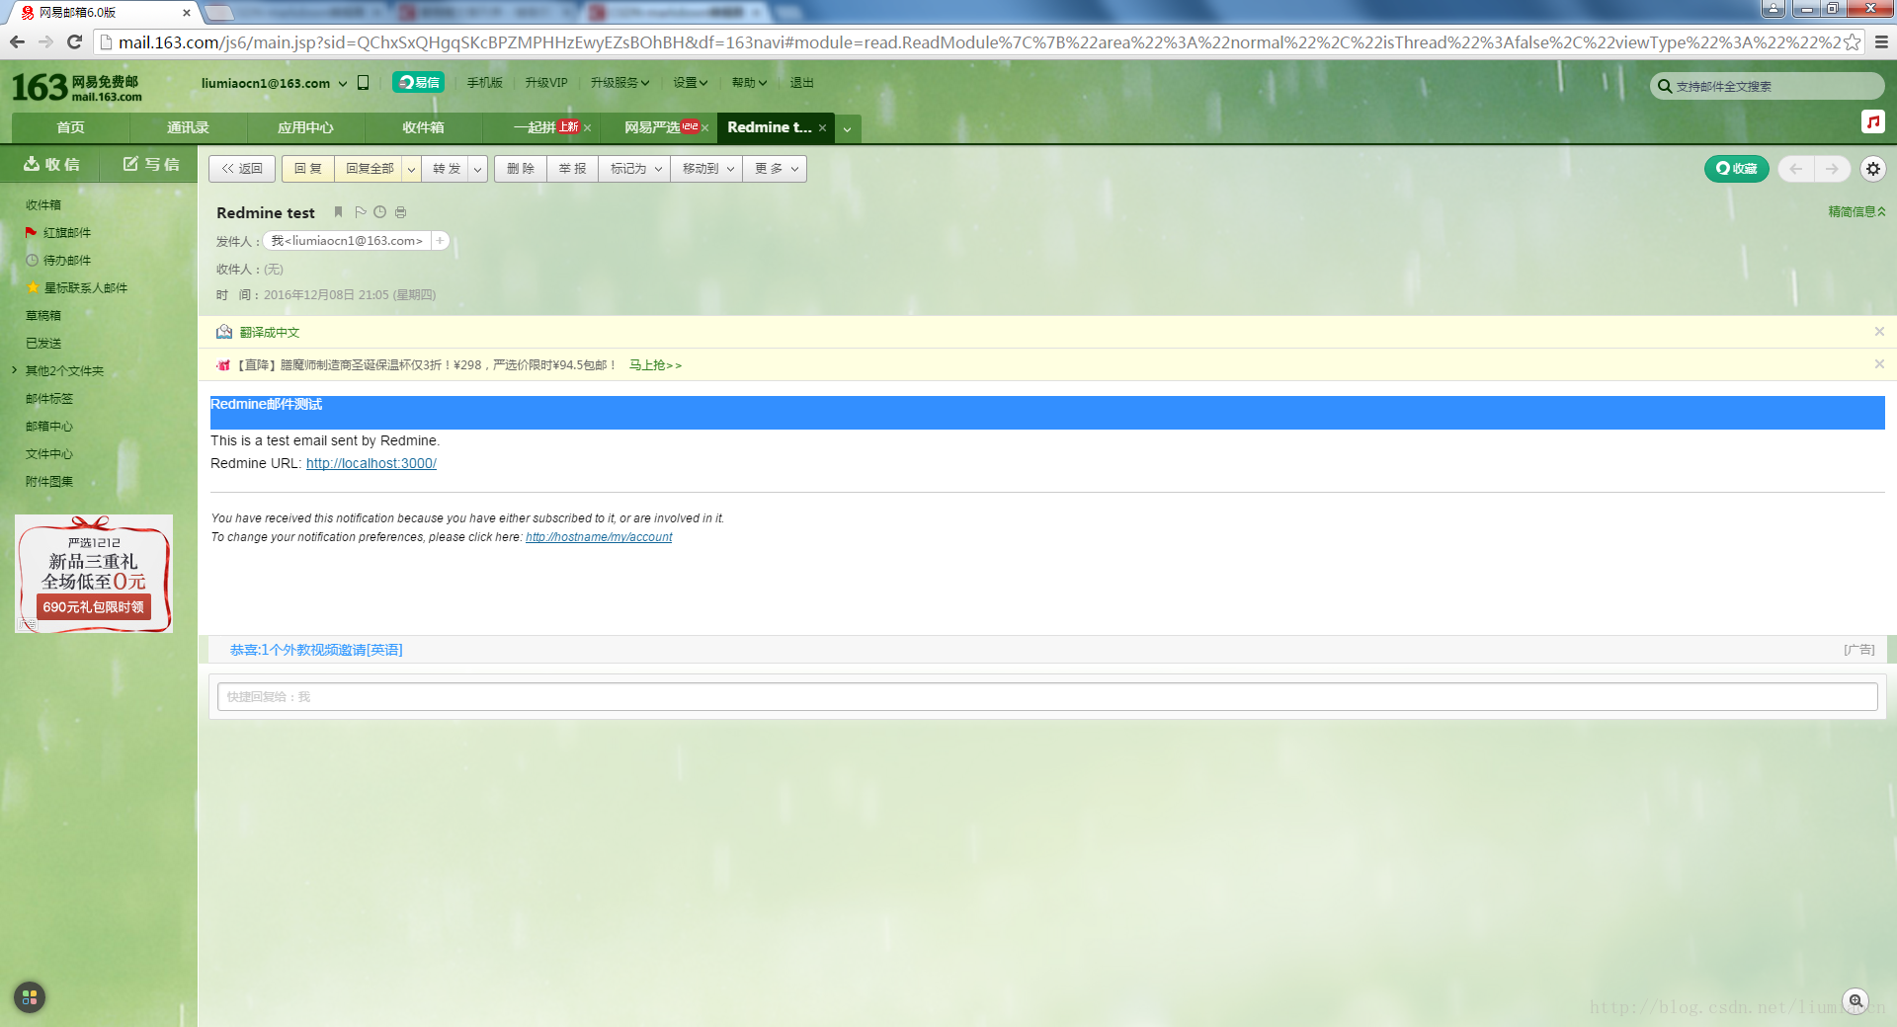Open the 星标联系人邮件 folder
The width and height of the screenshot is (1897, 1027).
point(85,288)
